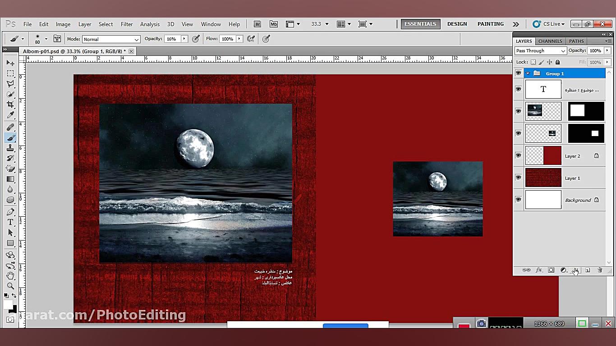
Task: Open the File menu
Action: [28, 24]
